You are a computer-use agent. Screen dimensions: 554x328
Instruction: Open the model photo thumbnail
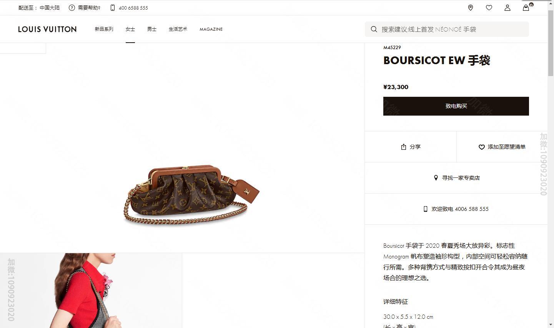pyautogui.click(x=91, y=290)
